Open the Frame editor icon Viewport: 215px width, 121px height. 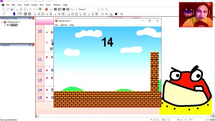point(60,9)
